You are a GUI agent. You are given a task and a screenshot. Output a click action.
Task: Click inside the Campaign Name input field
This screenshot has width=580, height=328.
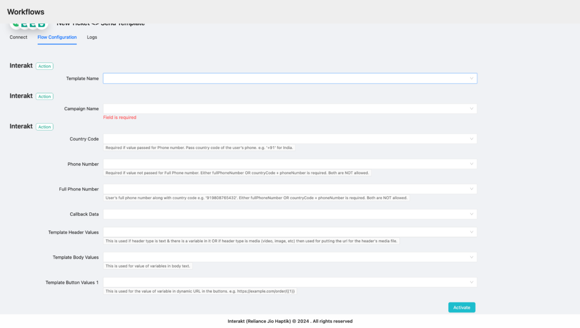click(264, 108)
